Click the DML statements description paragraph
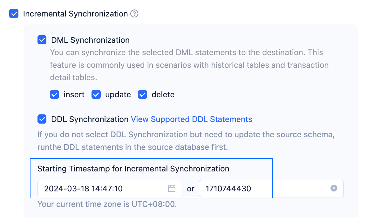Image resolution: width=387 pixels, height=218 pixels. pos(189,65)
